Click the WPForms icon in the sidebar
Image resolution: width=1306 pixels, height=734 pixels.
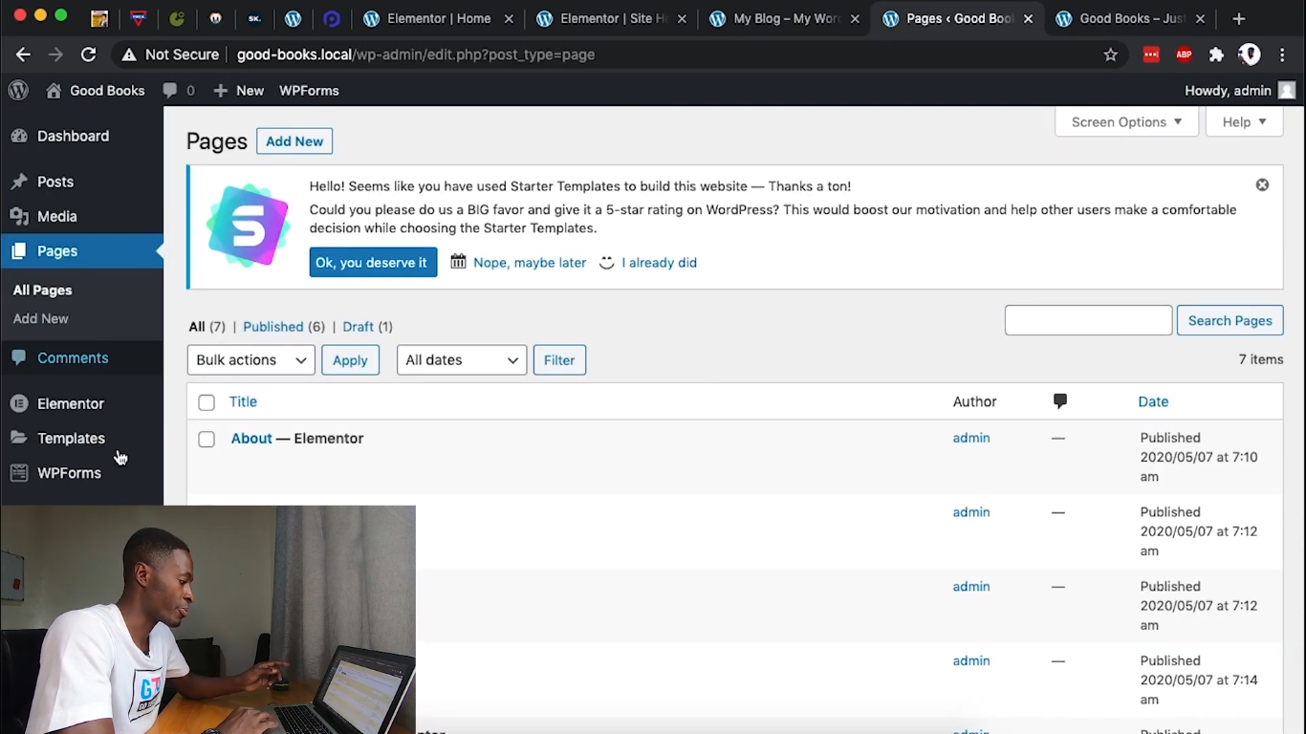coord(19,473)
